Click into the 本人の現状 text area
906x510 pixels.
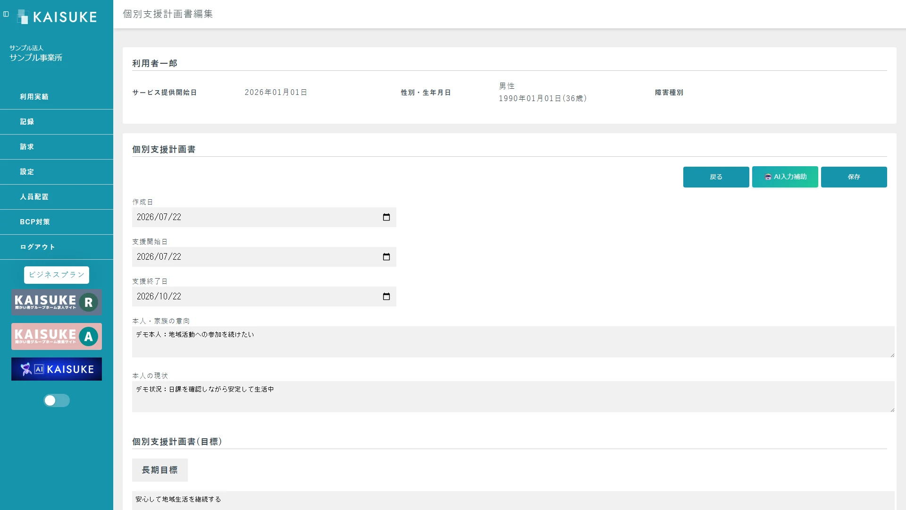pyautogui.click(x=513, y=397)
